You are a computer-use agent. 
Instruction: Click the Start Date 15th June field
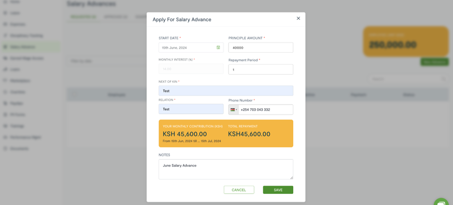tap(191, 47)
